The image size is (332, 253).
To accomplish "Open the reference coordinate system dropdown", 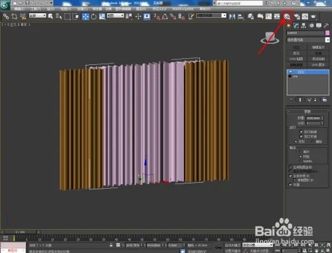I will click(116, 15).
